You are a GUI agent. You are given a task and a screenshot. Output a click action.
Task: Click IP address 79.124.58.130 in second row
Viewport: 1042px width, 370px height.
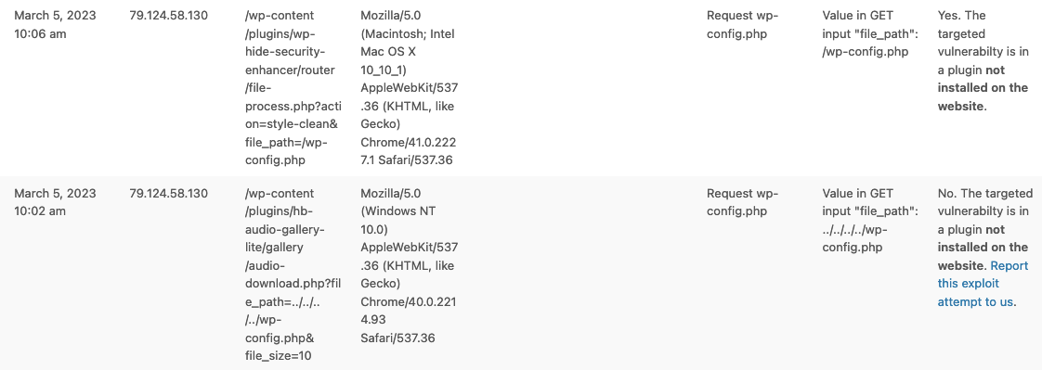pyautogui.click(x=168, y=194)
